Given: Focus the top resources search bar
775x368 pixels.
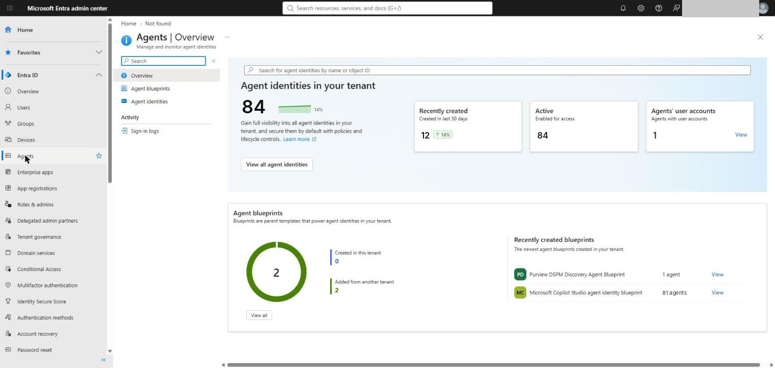Looking at the screenshot, I should (x=387, y=8).
